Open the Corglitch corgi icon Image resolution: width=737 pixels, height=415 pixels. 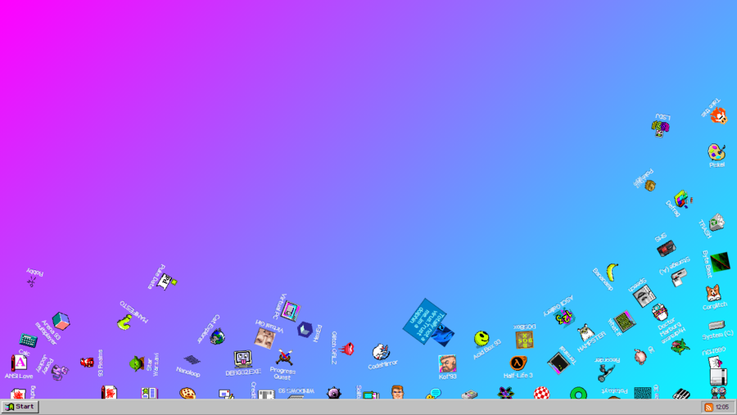coord(713,293)
